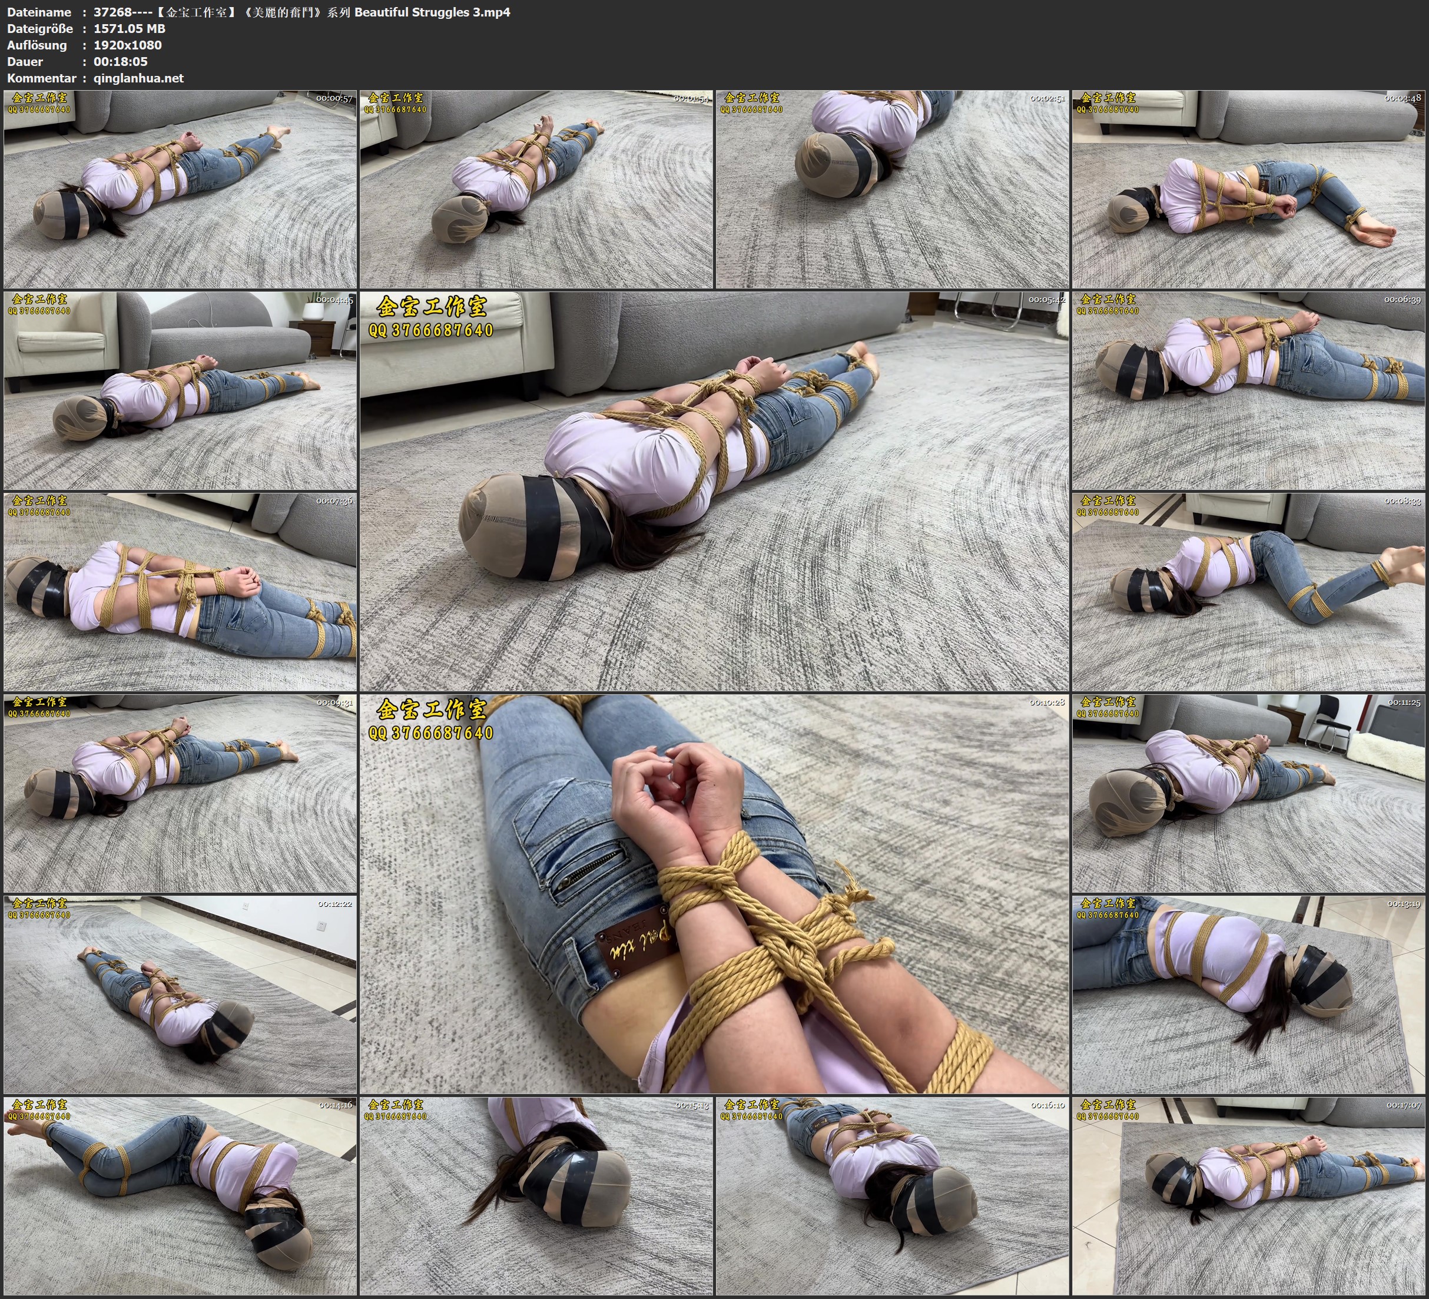Open the last frame at 00:17:07
This screenshot has width=1429, height=1299.
point(1249,1196)
